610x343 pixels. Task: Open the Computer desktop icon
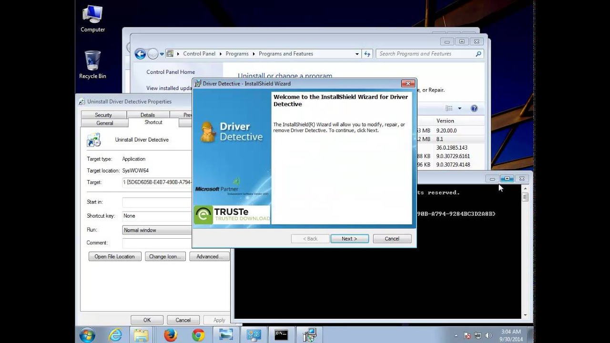click(92, 19)
